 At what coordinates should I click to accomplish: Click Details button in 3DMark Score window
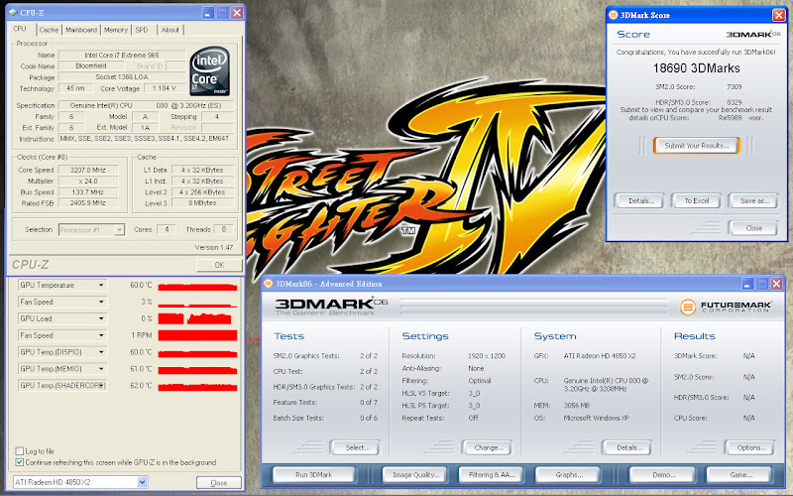tap(641, 201)
